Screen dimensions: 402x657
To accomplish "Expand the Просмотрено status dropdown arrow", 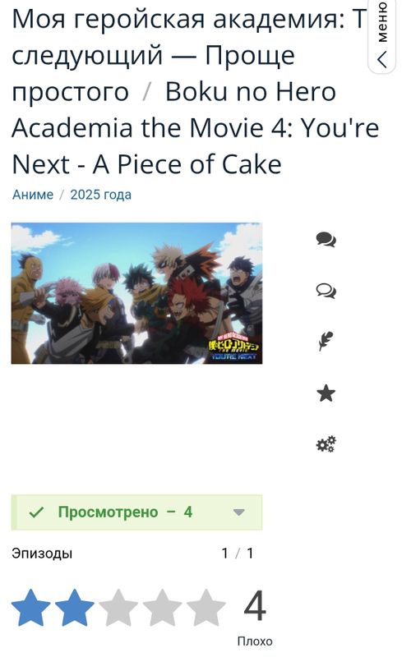I will 238,512.
